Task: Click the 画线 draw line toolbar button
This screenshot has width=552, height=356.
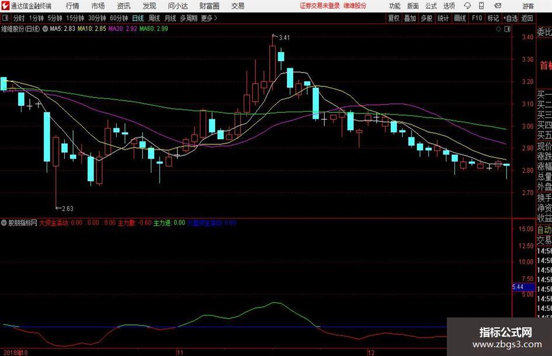Action: click(460, 18)
